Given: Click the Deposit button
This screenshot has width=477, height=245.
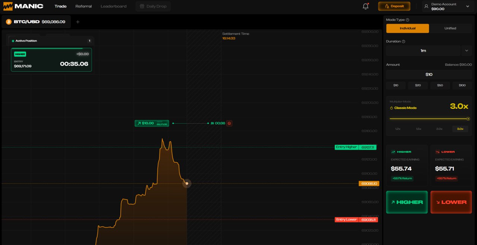Looking at the screenshot, I should (x=394, y=6).
